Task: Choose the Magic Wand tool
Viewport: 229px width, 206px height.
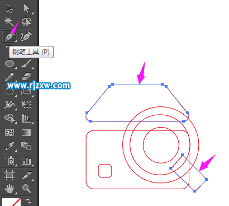Action: point(9,22)
